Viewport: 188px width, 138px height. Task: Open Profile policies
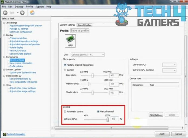(x=16, y=66)
